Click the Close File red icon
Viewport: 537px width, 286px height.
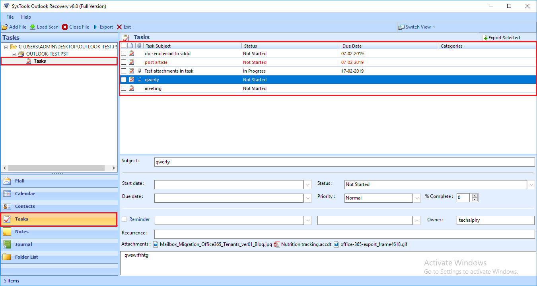pyautogui.click(x=65, y=27)
